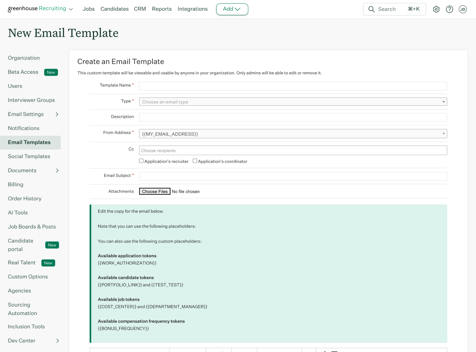Open the From Address dropdown
476x352 pixels.
pyautogui.click(x=293, y=134)
